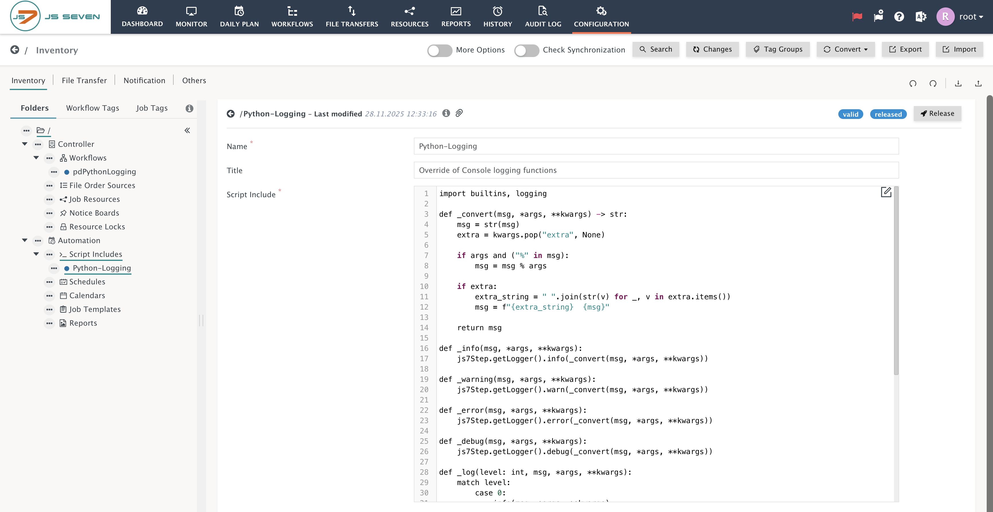993x512 pixels.
Task: Click the paperclip icon beside Last modified
Action: 459,113
